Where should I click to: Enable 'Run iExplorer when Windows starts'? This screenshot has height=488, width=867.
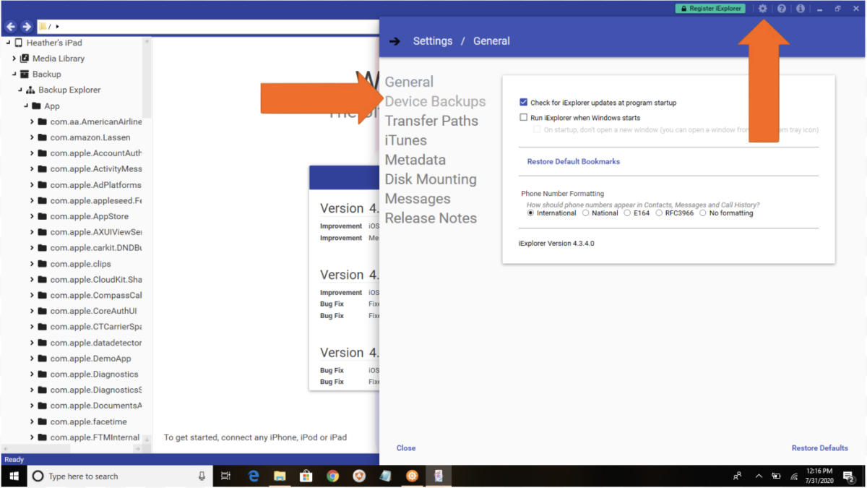pos(524,117)
